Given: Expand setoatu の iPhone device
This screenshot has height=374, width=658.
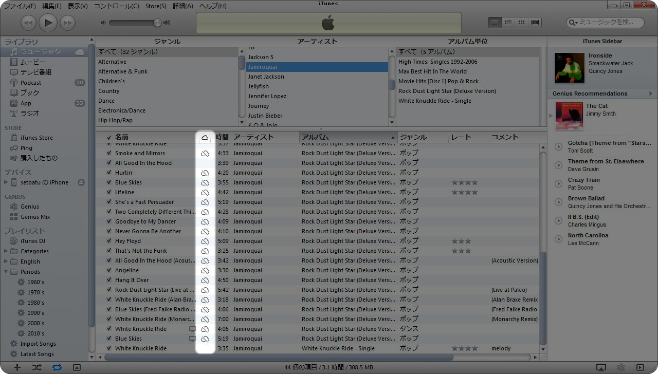Looking at the screenshot, I should [6, 182].
